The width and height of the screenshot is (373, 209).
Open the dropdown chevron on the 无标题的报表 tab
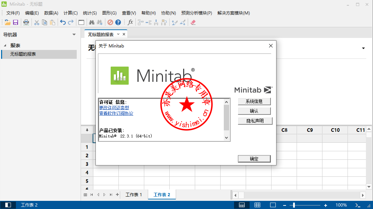(118, 34)
